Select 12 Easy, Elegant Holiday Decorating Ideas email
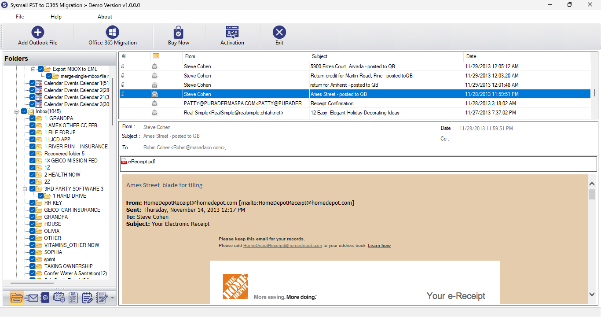601x317 pixels. pyautogui.click(x=355, y=113)
